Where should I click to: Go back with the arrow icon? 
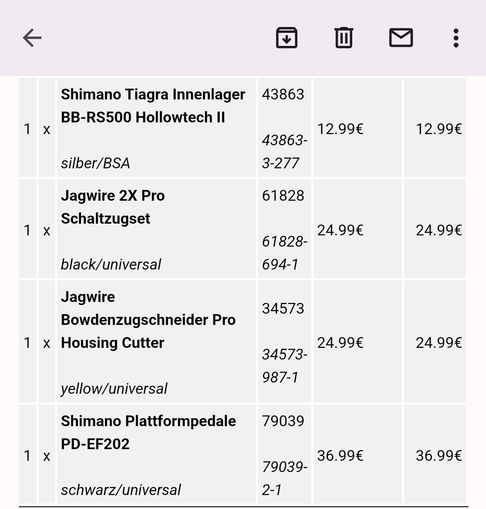pyautogui.click(x=32, y=38)
